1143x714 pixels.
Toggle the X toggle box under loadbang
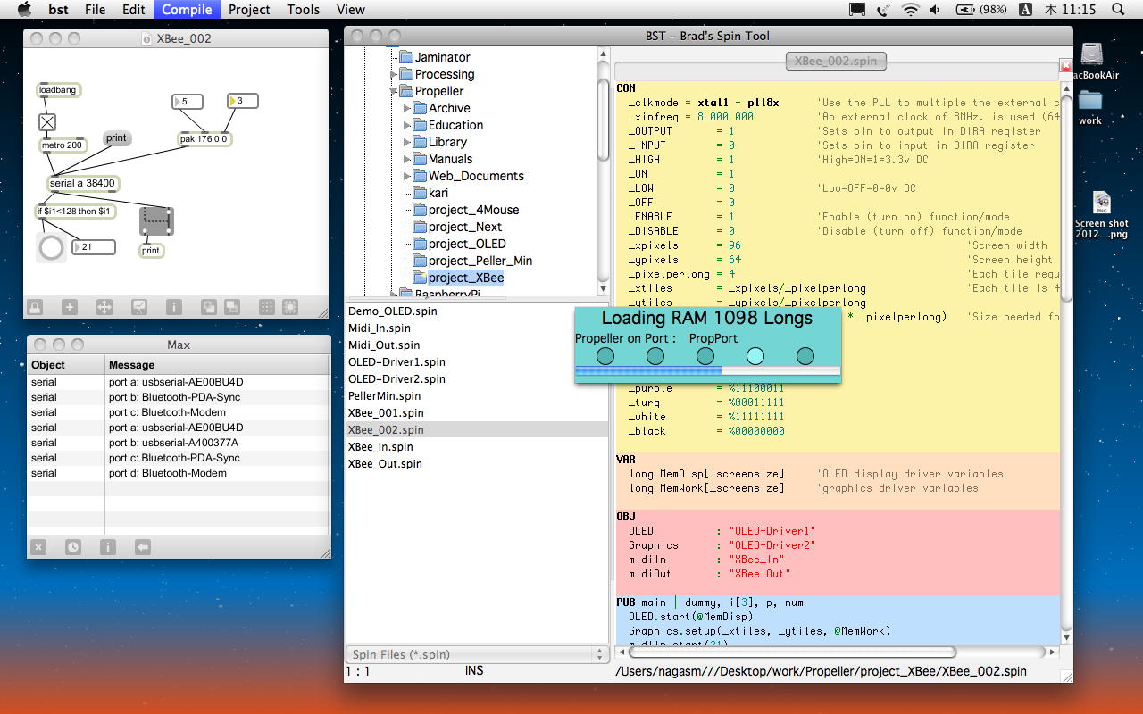[47, 122]
